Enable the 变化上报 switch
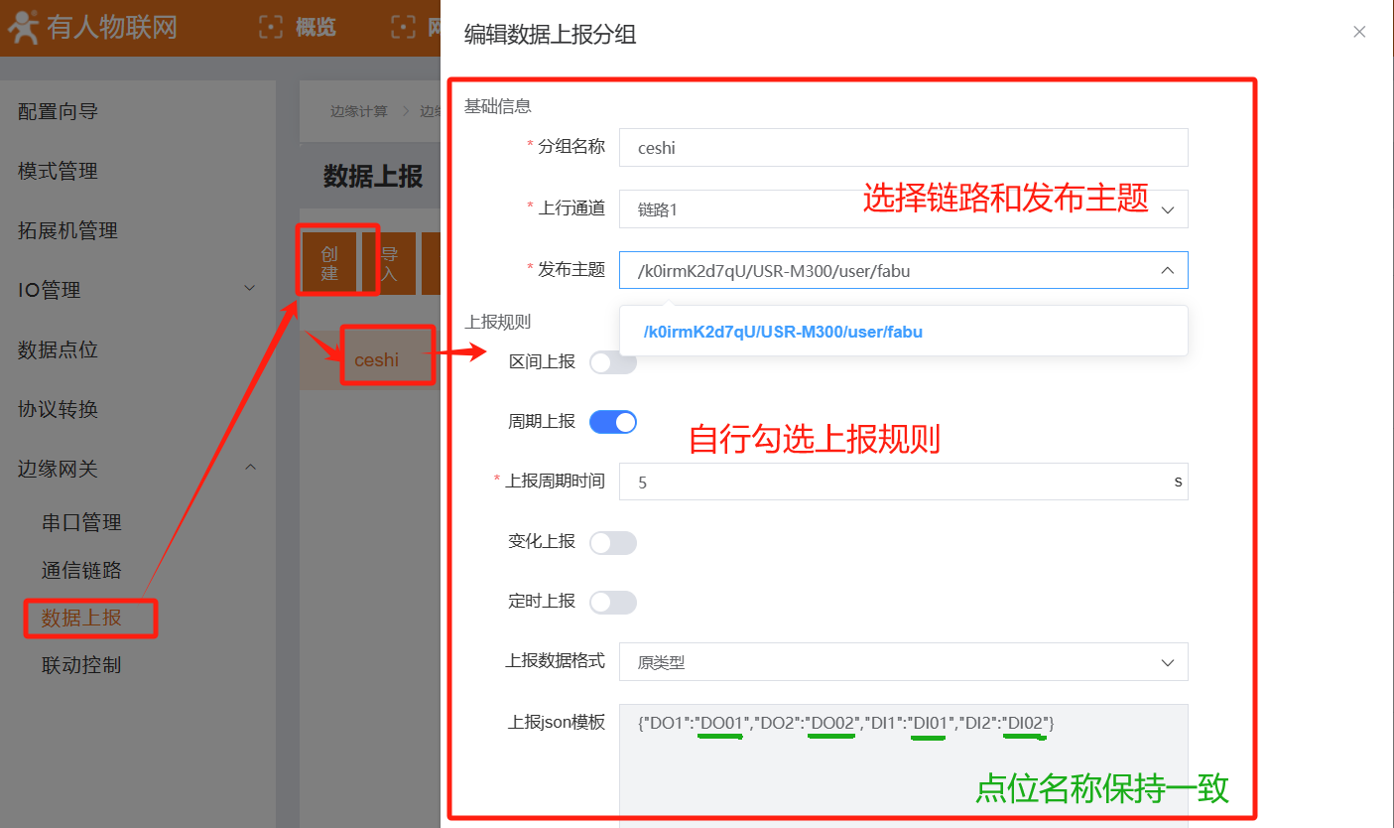 612,543
